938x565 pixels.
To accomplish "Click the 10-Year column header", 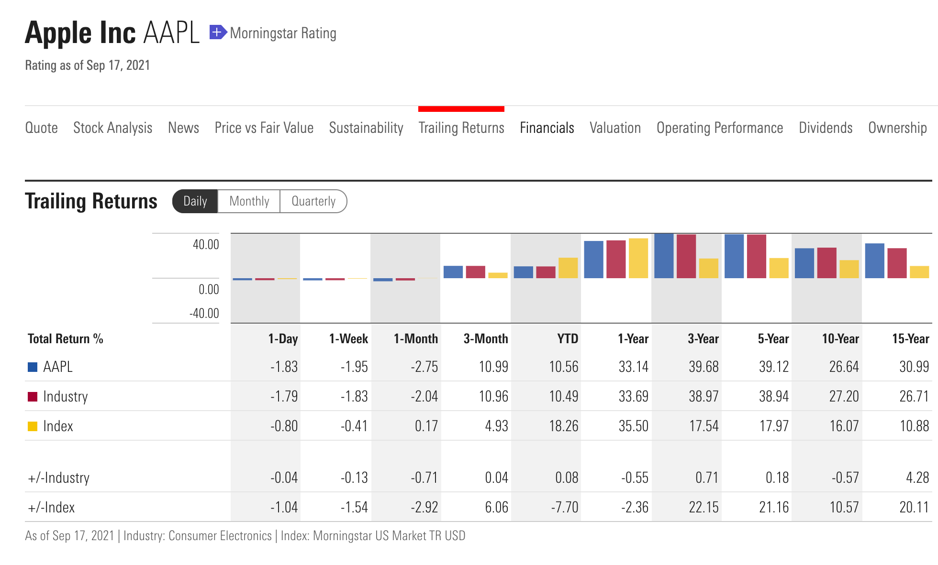I will tap(840, 338).
